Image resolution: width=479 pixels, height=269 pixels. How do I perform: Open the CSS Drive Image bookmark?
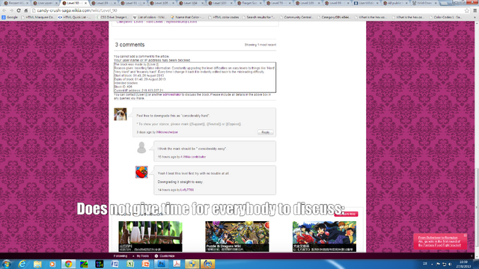pyautogui.click(x=113, y=17)
